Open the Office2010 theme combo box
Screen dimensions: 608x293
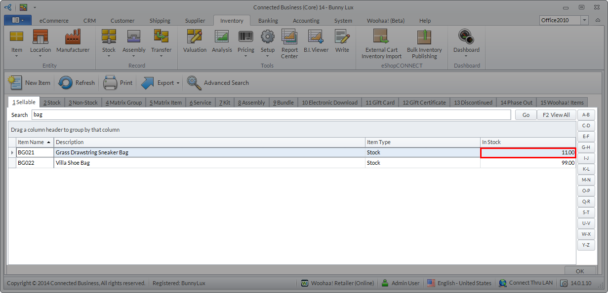point(585,20)
